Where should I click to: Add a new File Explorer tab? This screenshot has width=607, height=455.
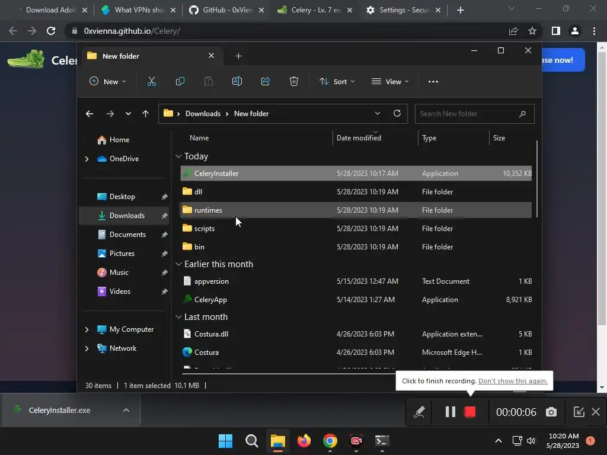point(238,56)
